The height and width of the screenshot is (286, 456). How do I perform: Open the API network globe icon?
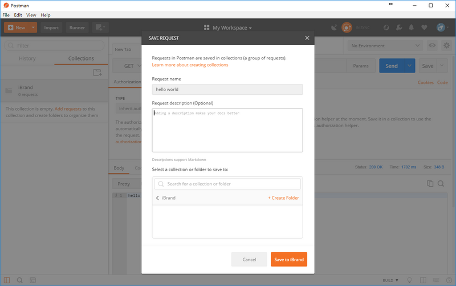pos(386,27)
